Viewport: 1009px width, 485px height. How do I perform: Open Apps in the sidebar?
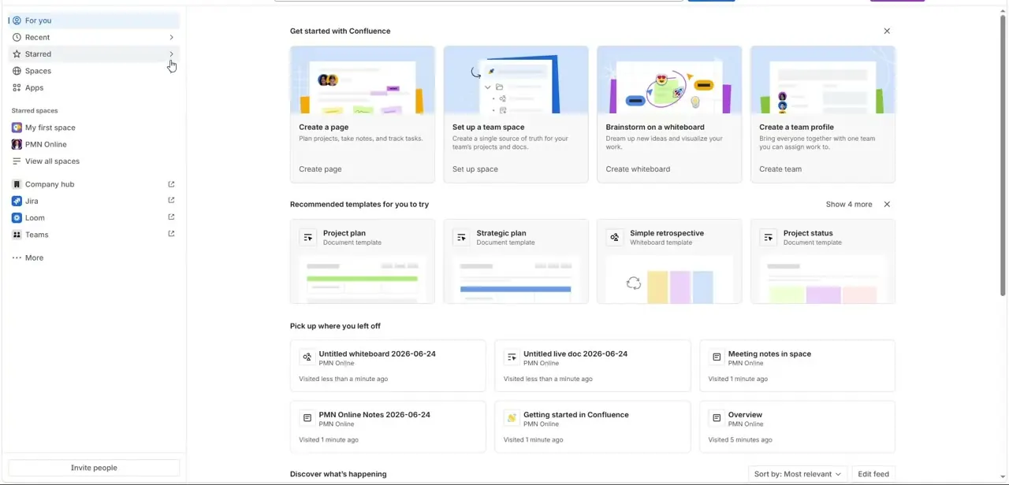[x=94, y=87]
